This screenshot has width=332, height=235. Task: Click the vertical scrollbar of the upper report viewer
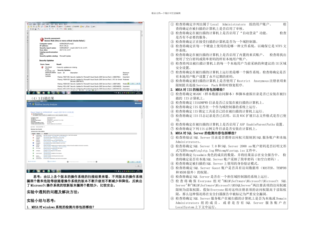[x=142, y=59]
